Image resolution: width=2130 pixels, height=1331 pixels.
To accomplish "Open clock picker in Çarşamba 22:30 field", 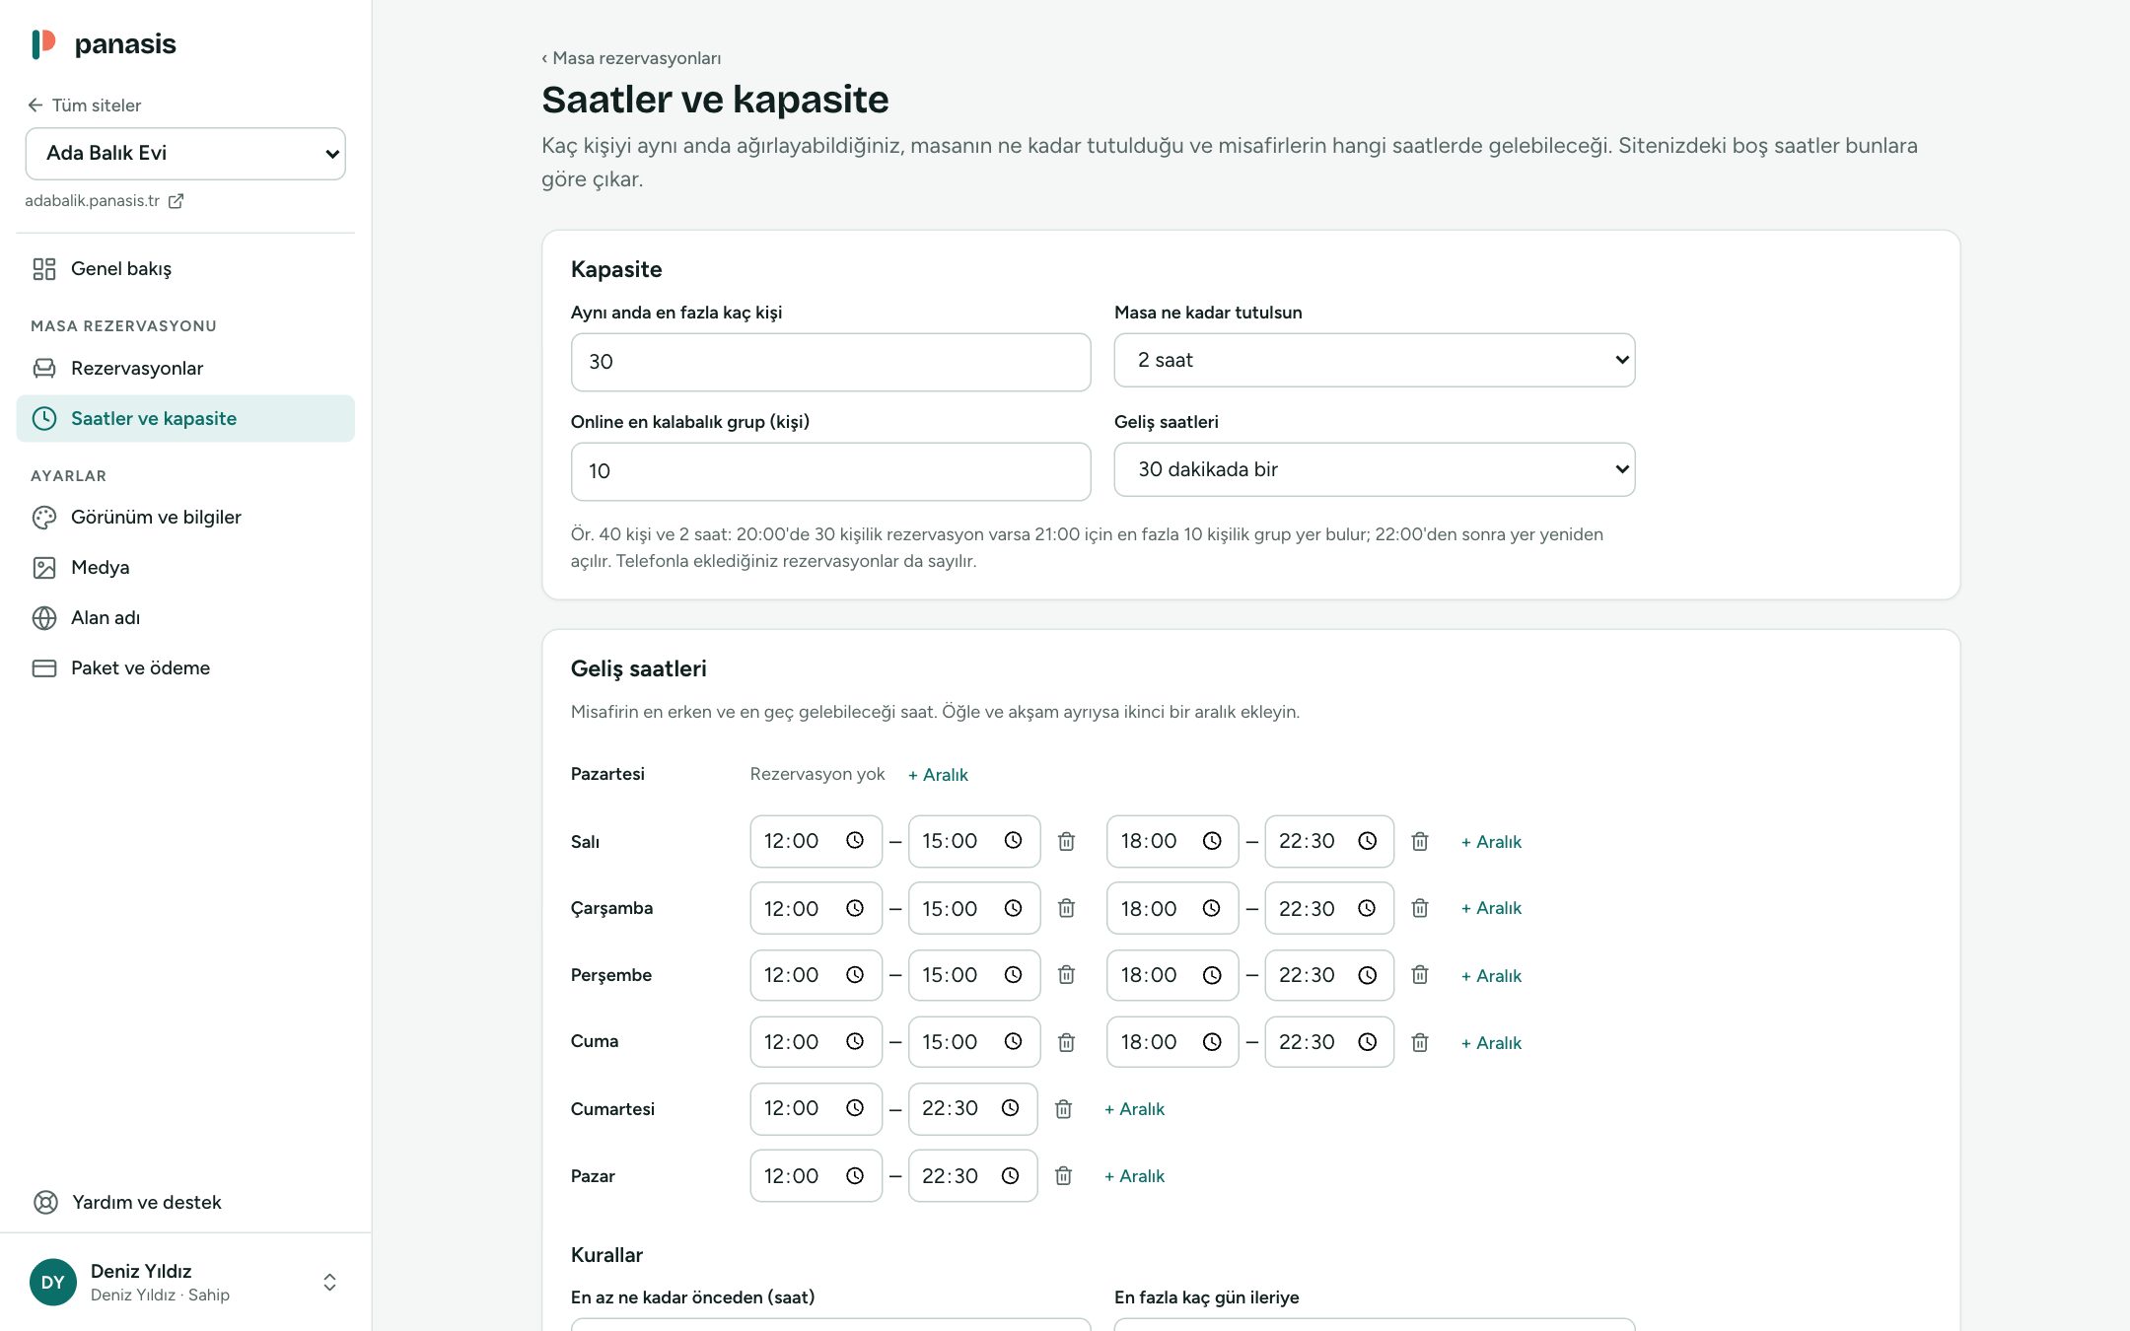I will point(1367,908).
